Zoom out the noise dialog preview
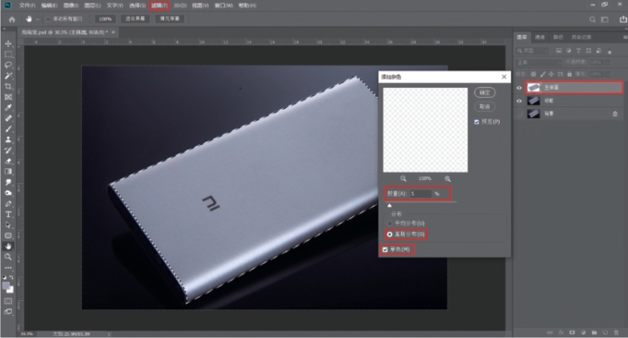Screen dimensions: 628x338 point(403,178)
